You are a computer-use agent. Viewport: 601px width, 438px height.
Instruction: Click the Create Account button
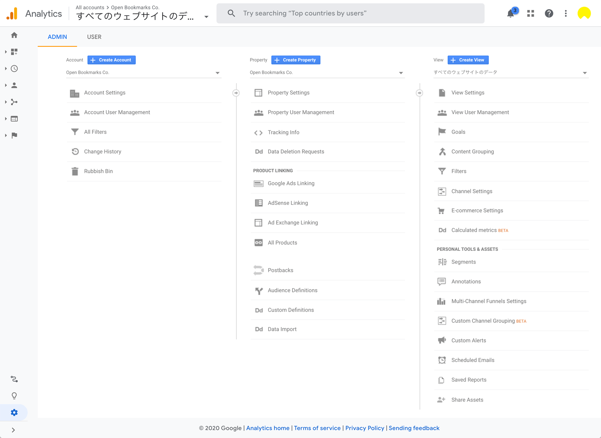coord(111,60)
